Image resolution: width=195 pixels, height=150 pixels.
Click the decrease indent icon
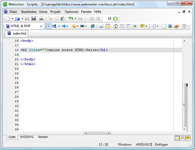[92, 19]
